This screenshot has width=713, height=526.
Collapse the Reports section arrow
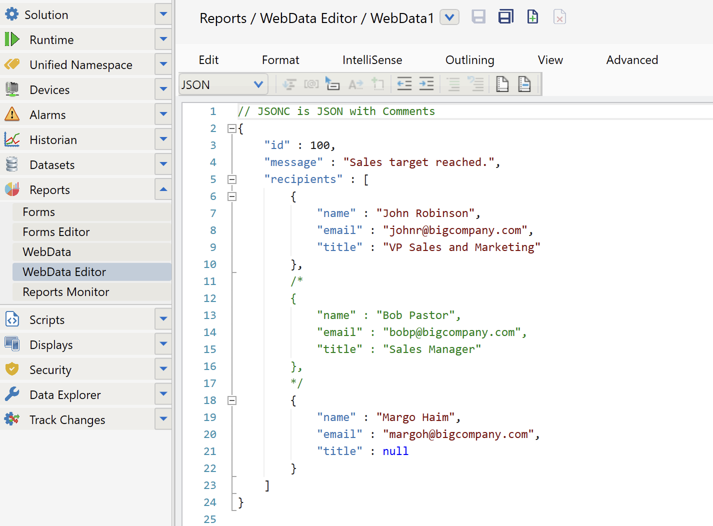[163, 189]
